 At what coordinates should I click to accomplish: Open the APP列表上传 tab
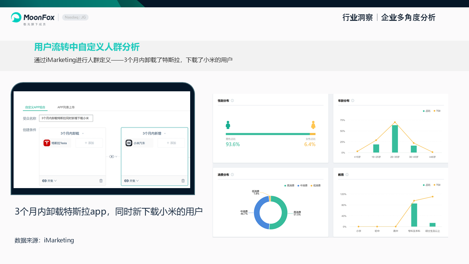pos(66,107)
